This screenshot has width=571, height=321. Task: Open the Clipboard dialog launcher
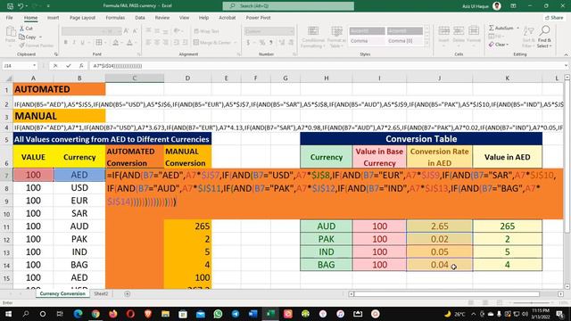point(56,54)
